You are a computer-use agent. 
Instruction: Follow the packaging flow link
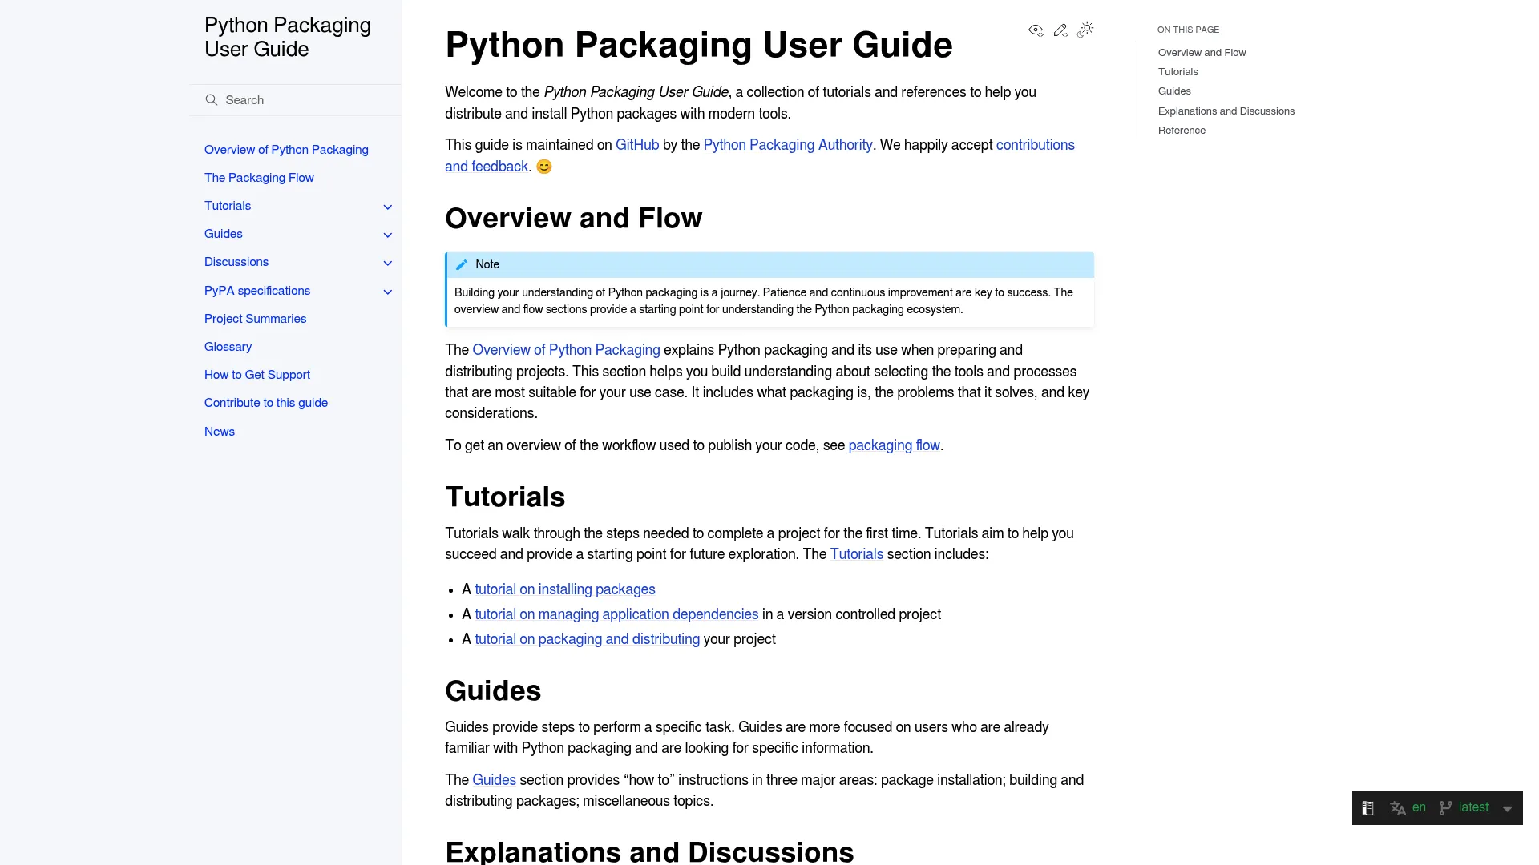point(894,445)
